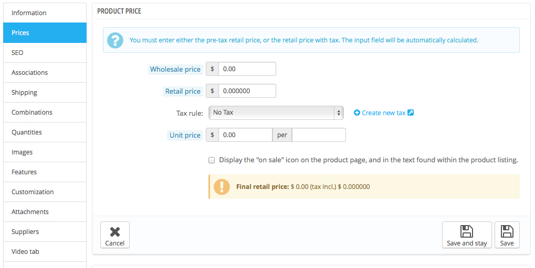Focus the Retail price input field

tap(247, 91)
